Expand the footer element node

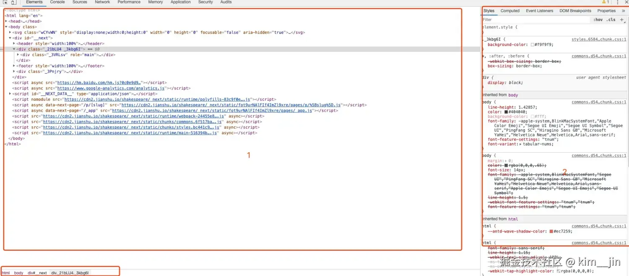pyautogui.click(x=14, y=66)
